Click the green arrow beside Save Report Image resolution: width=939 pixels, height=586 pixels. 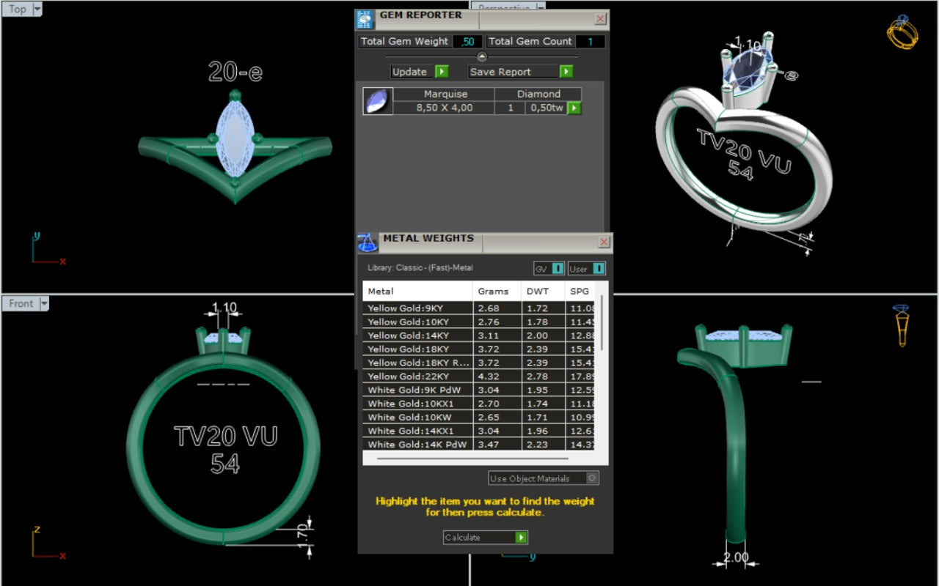tap(566, 72)
